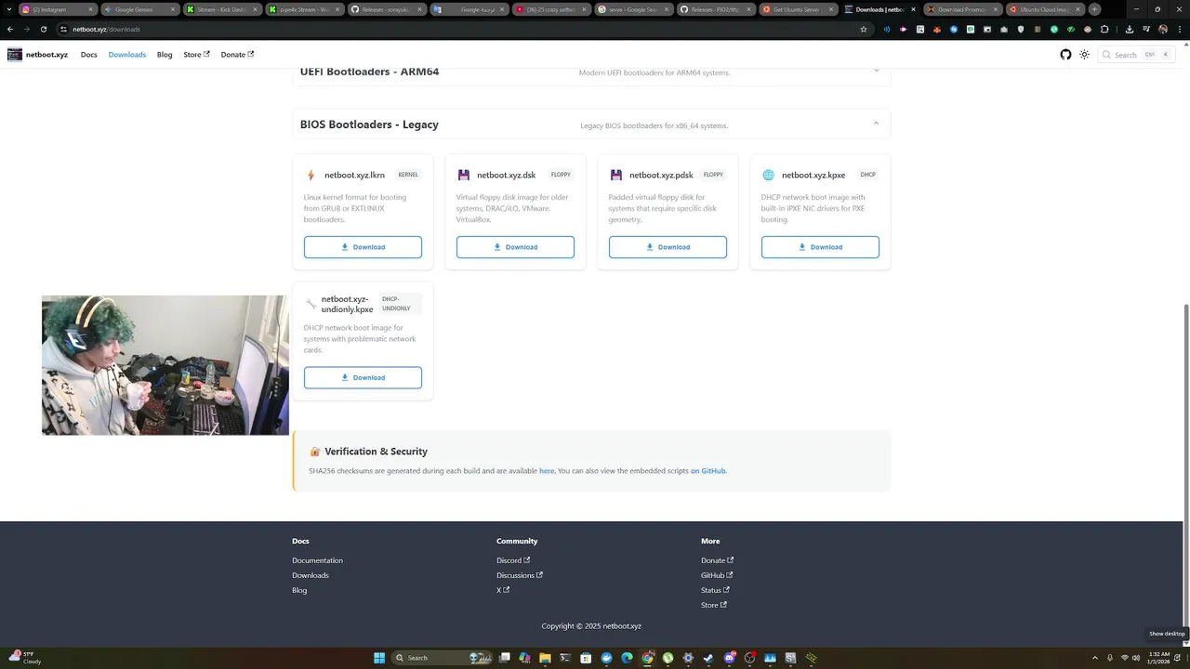Screen dimensions: 1190x669
Task: Collapse BIOS Bootloaders - Legacy section chevron
Action: 876,124
